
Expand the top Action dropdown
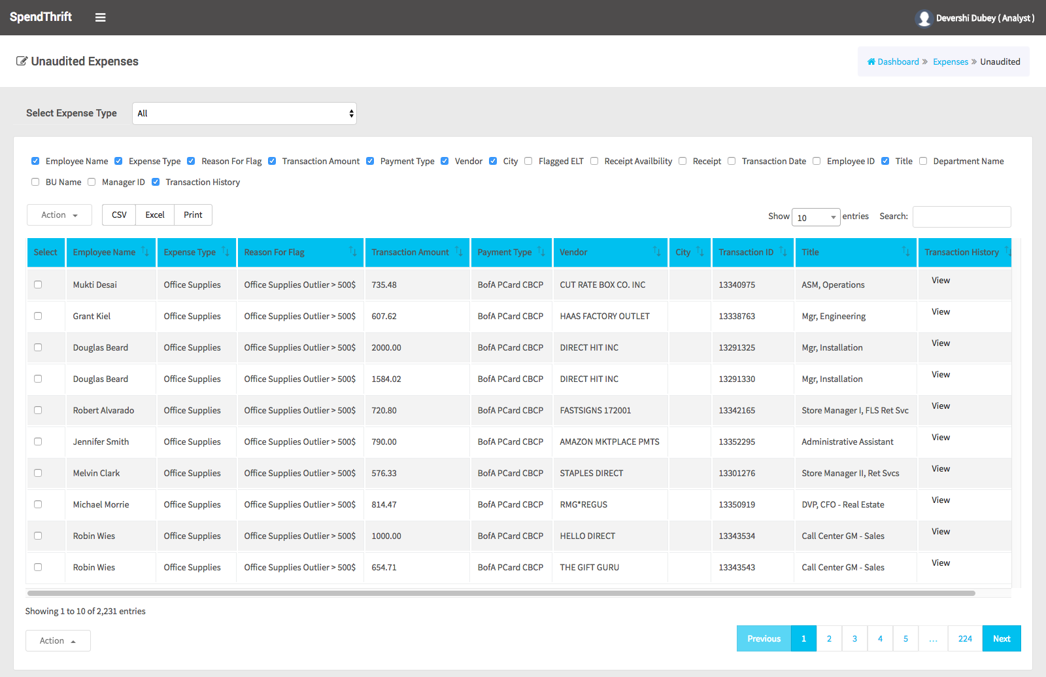(59, 215)
